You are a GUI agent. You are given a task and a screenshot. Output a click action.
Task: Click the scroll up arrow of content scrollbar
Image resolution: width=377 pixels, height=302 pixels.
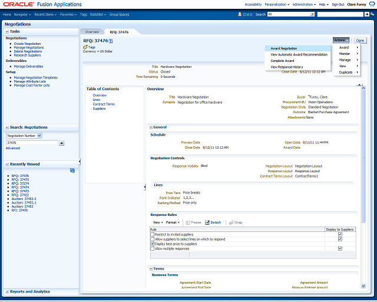click(363, 88)
